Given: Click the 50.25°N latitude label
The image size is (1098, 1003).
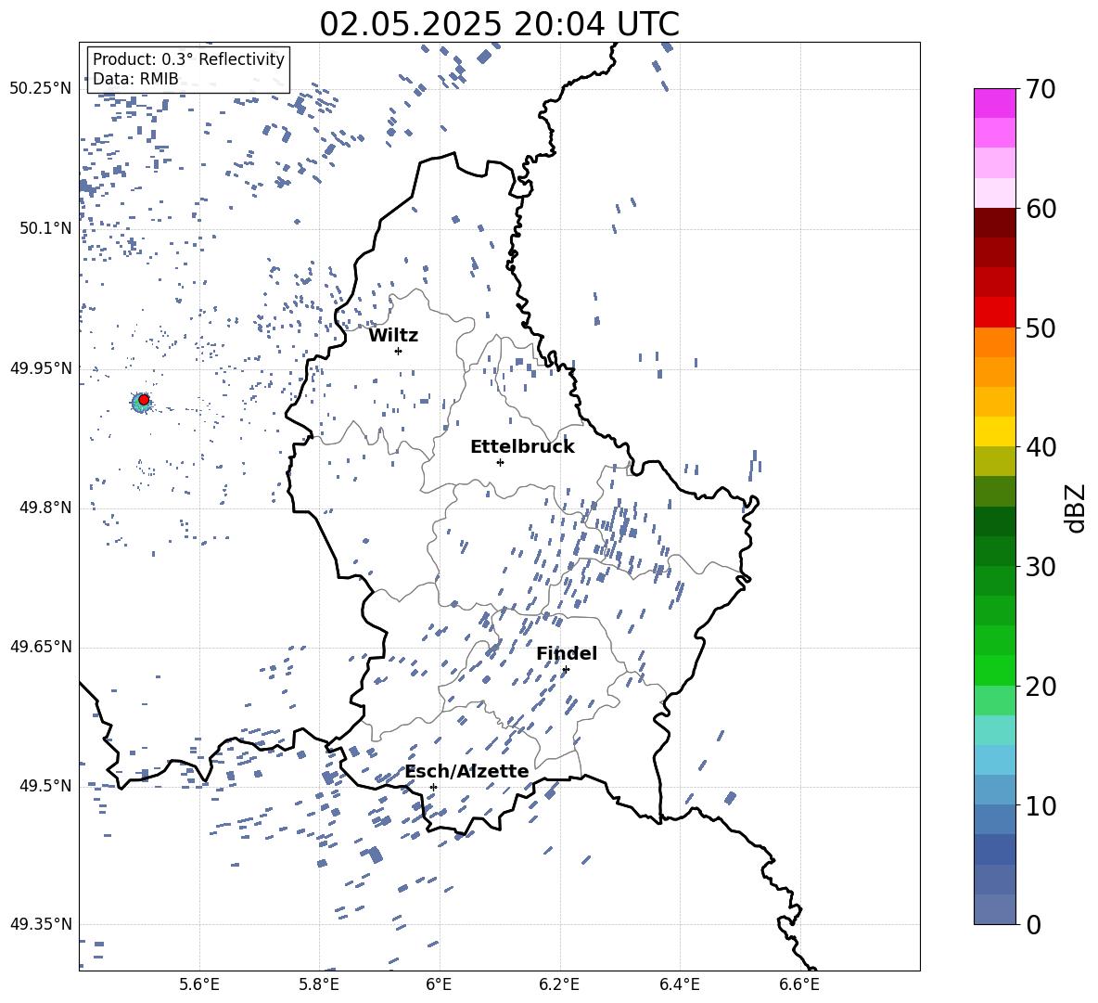Looking at the screenshot, I should point(41,89).
